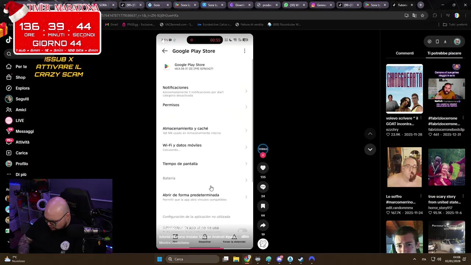Open Steam from the taskbar
Viewport: 471px width, 265px height.
[x=301, y=259]
